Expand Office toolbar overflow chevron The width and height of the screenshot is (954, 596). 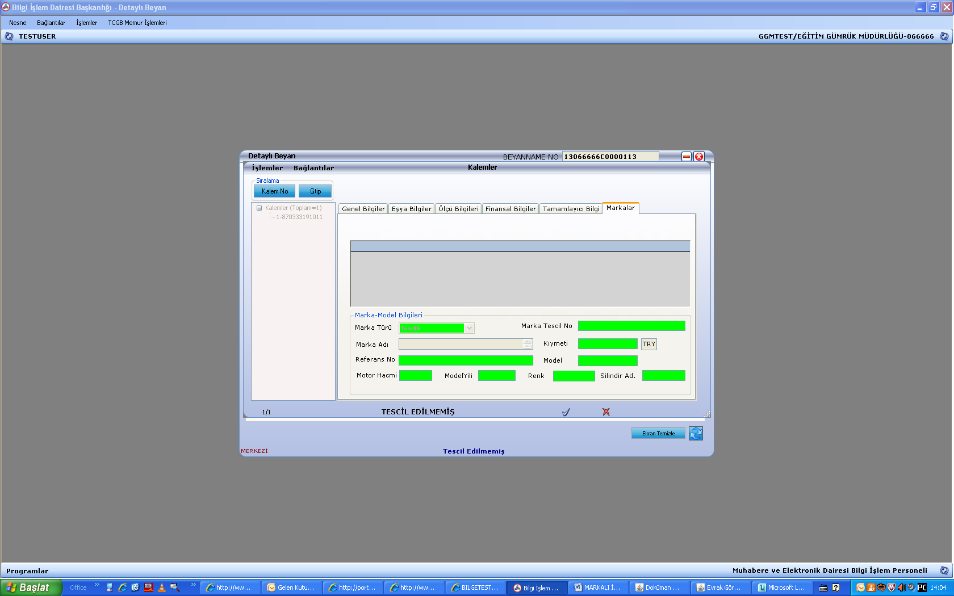[x=97, y=585]
